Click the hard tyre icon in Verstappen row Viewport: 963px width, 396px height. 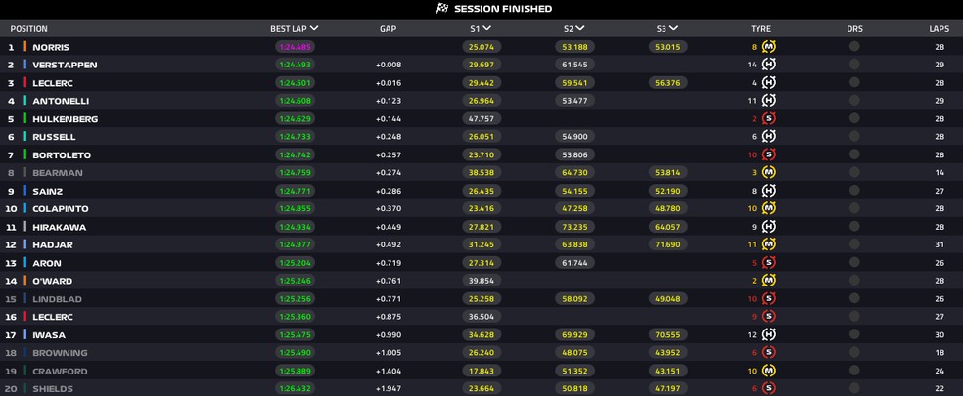point(769,65)
